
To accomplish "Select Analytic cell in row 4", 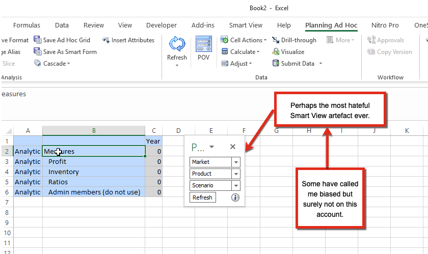I will (28, 172).
